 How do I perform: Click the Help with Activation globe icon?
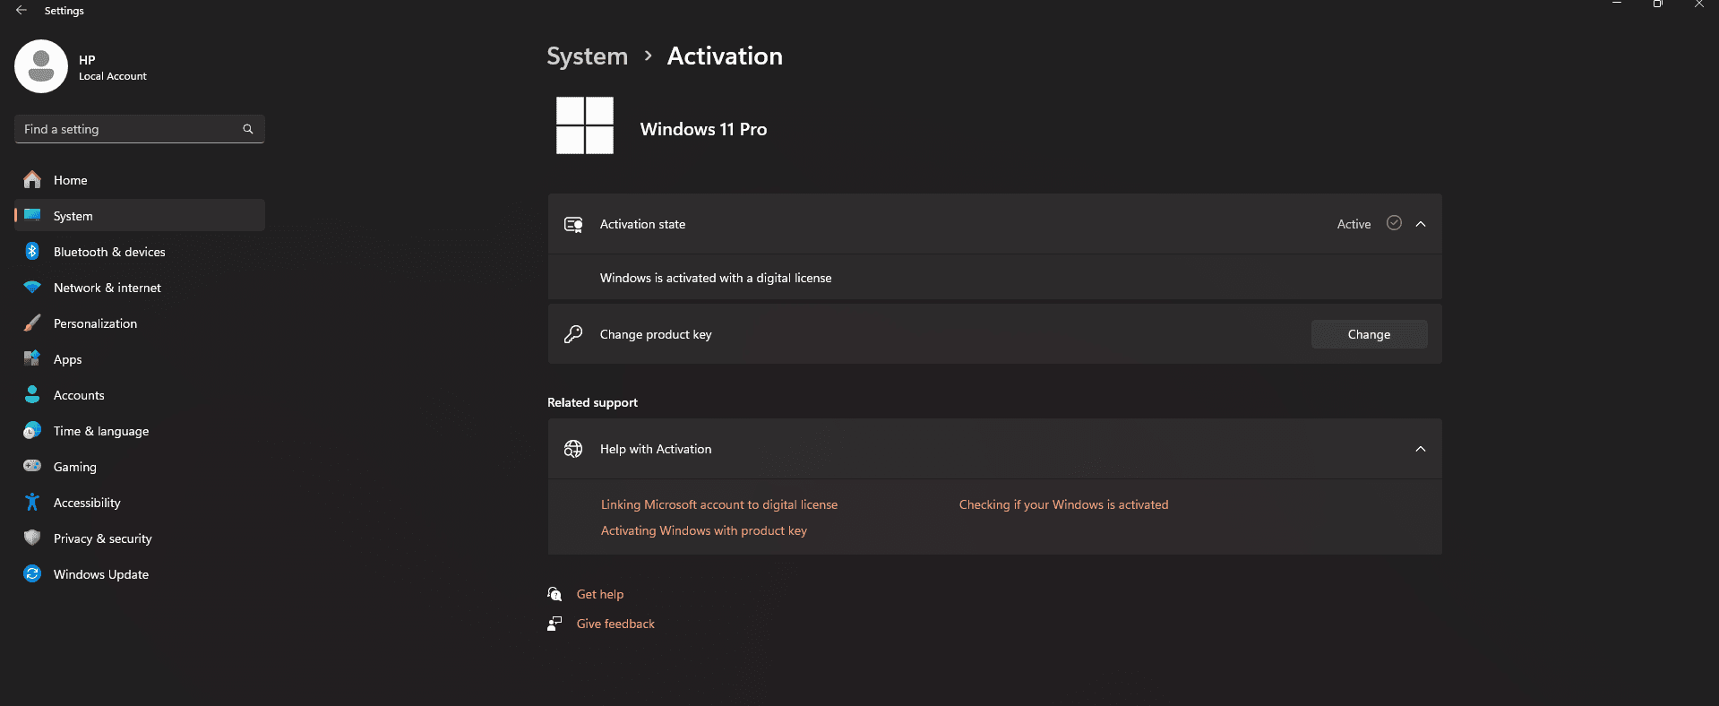(573, 449)
